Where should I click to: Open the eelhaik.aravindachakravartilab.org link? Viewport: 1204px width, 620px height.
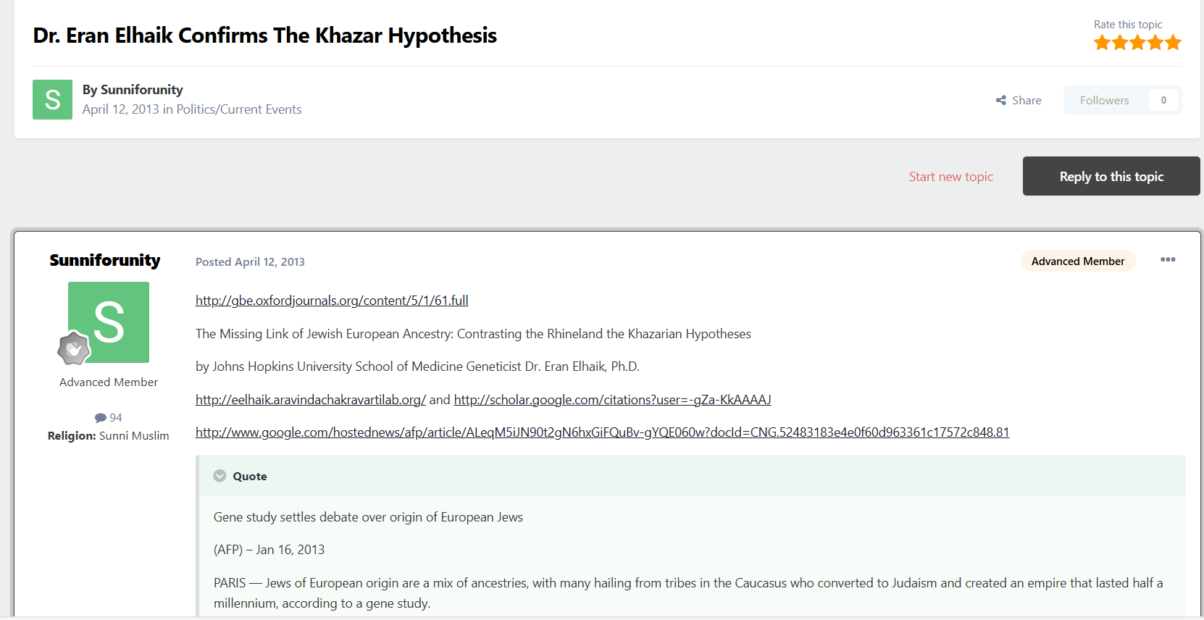(311, 400)
